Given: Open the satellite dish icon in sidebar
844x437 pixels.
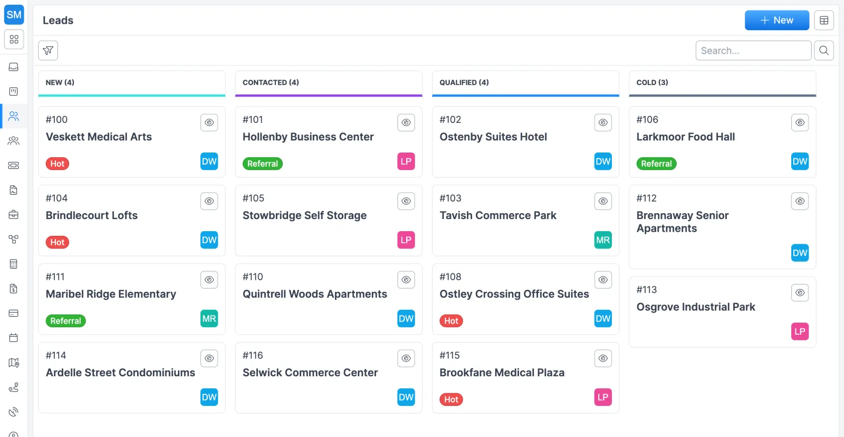Looking at the screenshot, I should [14, 412].
